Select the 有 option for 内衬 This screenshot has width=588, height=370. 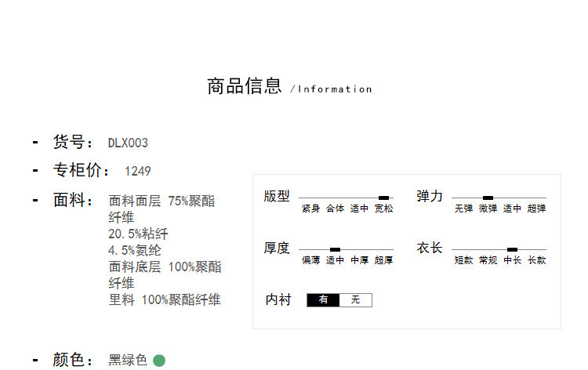[x=323, y=300]
